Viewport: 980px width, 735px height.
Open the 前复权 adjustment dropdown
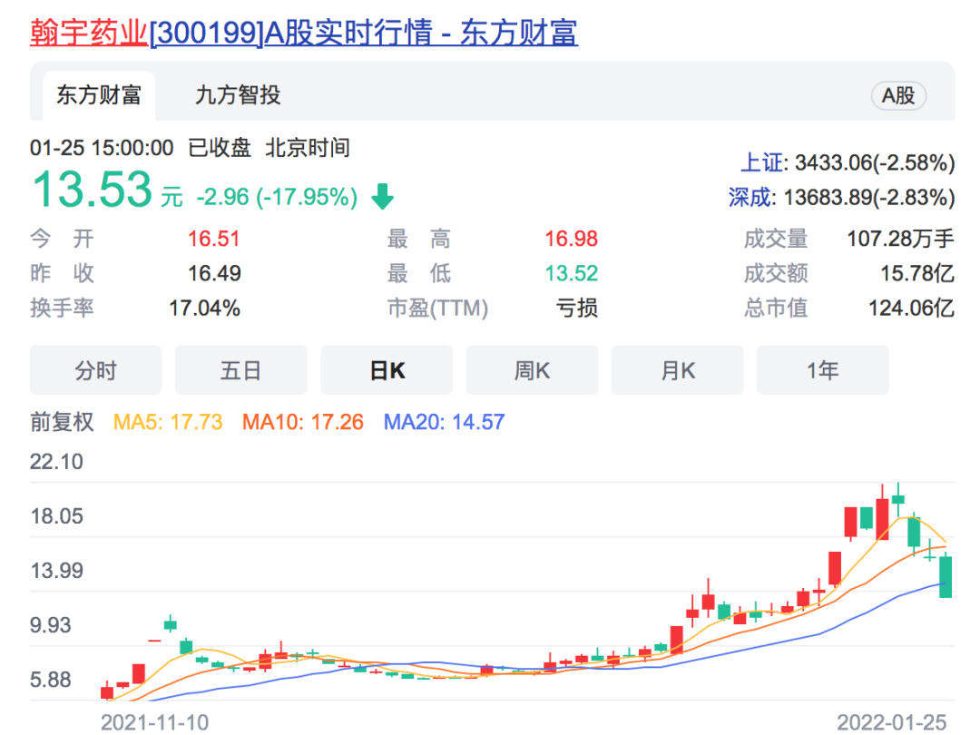pos(62,422)
